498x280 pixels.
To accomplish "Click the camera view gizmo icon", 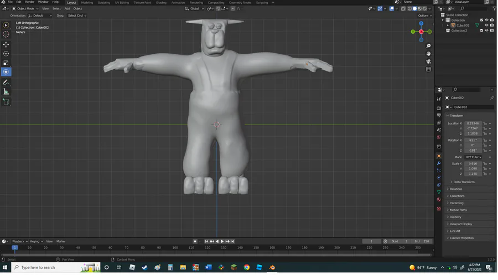I will pos(428,61).
